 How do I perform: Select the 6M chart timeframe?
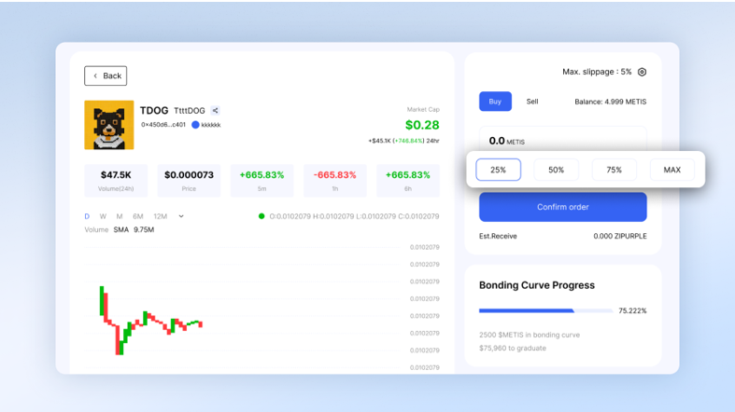pos(137,216)
